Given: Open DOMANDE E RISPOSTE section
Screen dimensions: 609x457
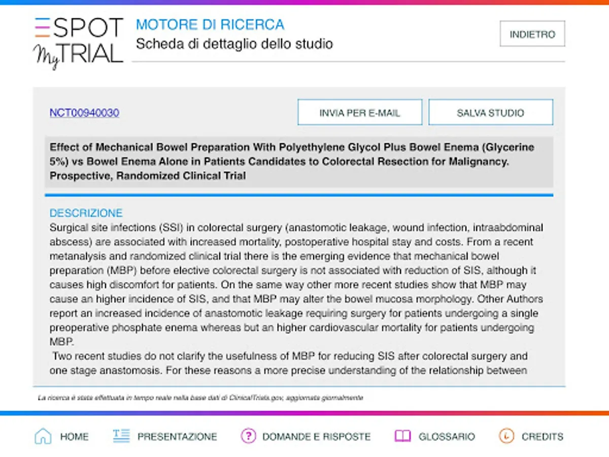Looking at the screenshot, I should pyautogui.click(x=316, y=437).
